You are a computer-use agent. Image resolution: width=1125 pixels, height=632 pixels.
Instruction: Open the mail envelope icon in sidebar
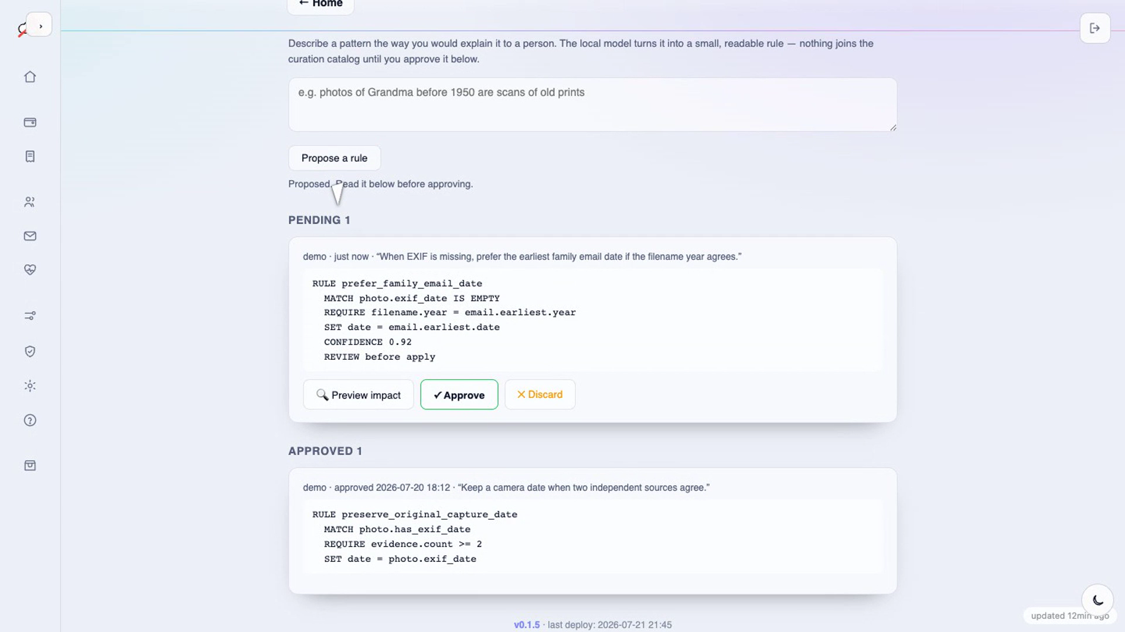click(x=30, y=236)
